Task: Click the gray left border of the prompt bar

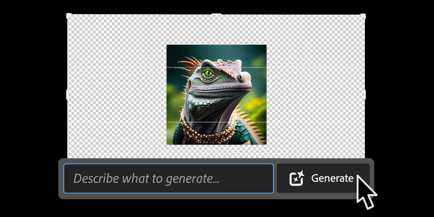Action: pos(61,179)
